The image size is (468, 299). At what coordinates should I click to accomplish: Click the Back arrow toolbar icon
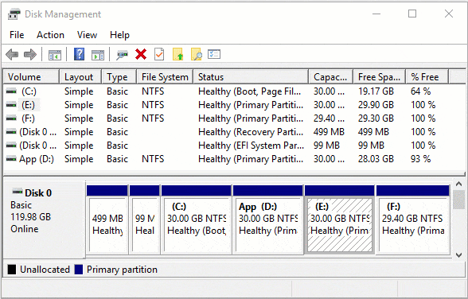point(12,55)
